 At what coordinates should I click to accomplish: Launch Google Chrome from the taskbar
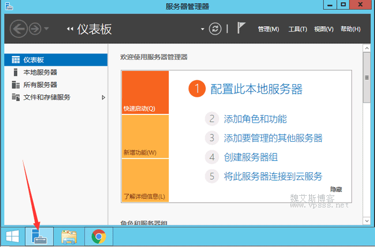tap(99, 236)
